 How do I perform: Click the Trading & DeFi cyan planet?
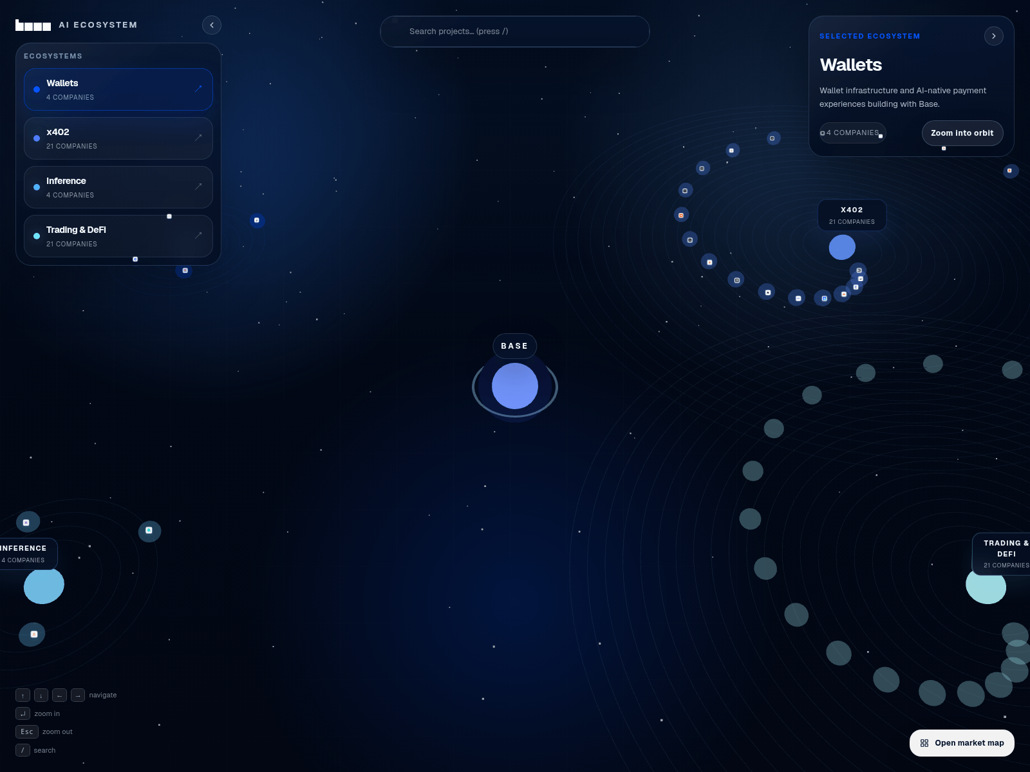pos(986,586)
